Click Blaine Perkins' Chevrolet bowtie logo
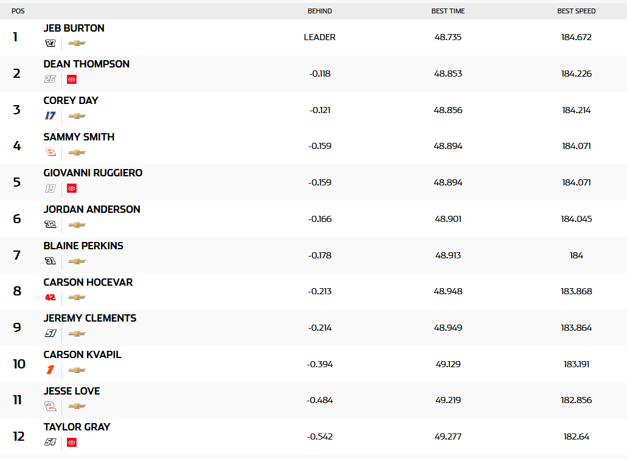The height and width of the screenshot is (459, 627). (77, 261)
